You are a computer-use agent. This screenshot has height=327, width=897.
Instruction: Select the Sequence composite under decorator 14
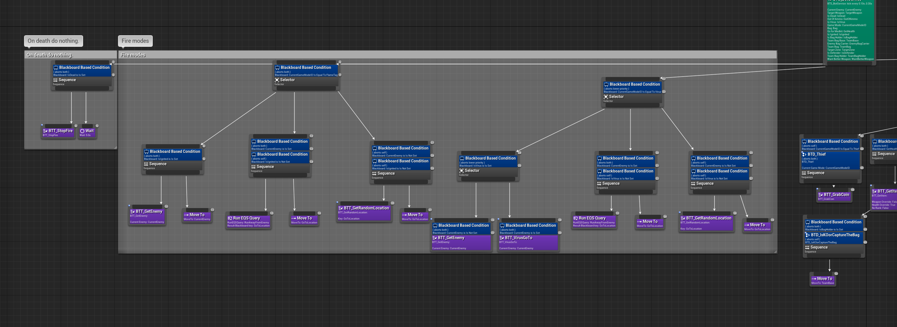280,168
